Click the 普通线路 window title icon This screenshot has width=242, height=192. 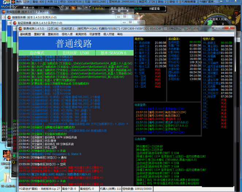[x=20, y=28]
